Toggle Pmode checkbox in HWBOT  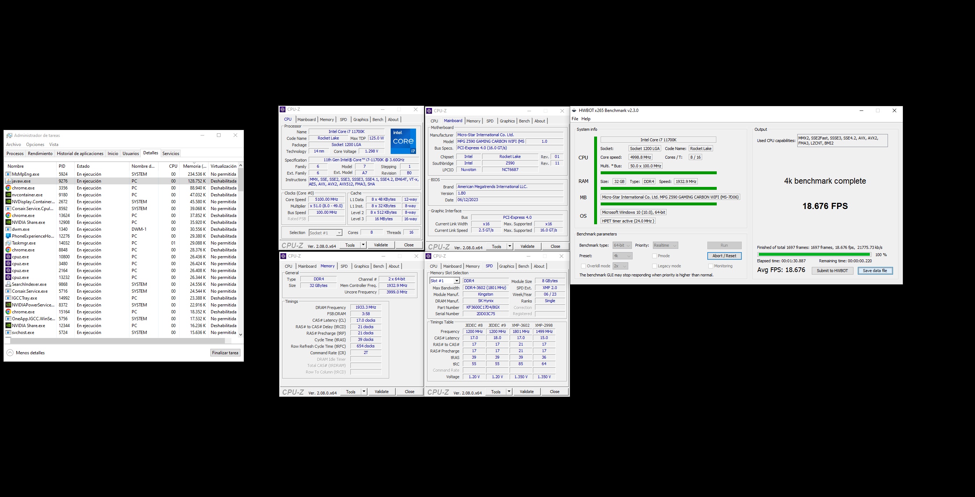(654, 256)
